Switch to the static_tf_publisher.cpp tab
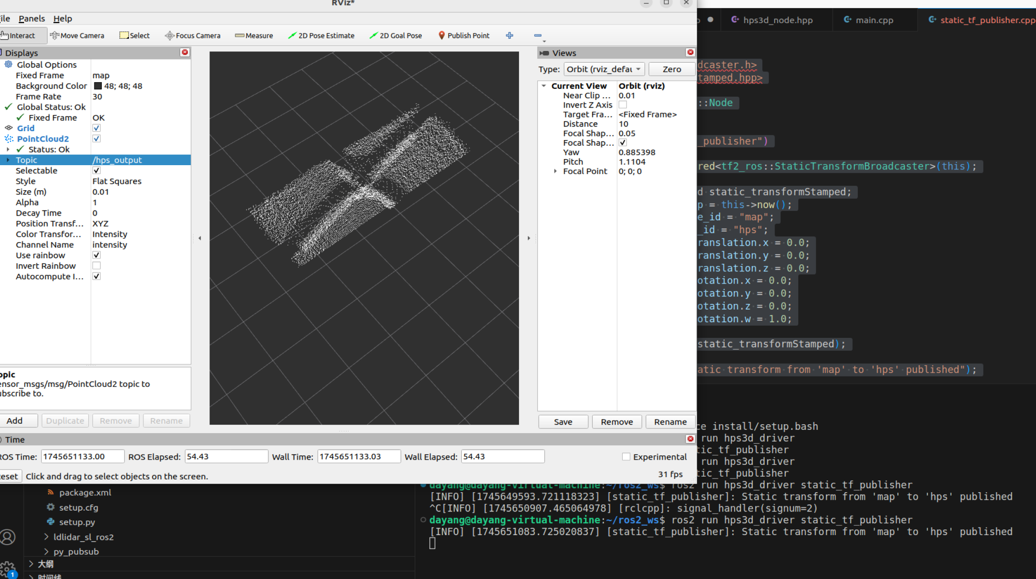This screenshot has height=579, width=1036. (x=981, y=20)
